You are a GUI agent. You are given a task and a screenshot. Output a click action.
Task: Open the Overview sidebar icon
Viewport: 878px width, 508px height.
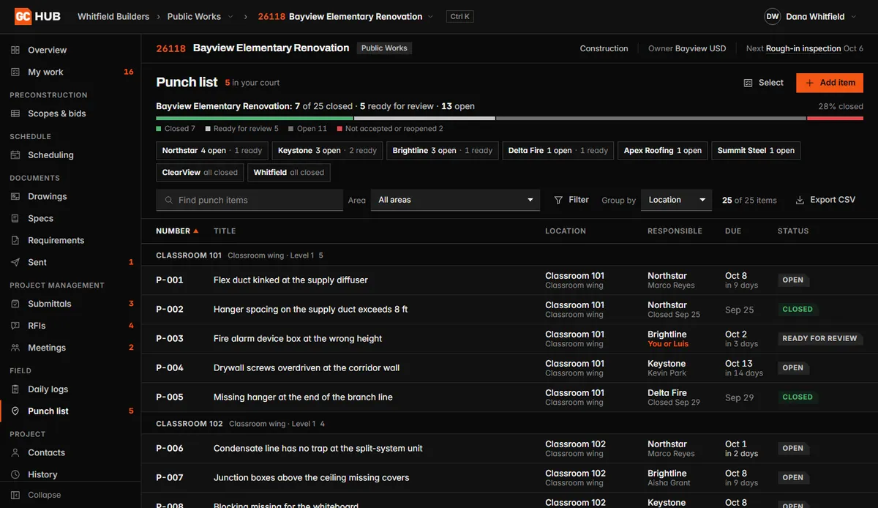point(15,50)
